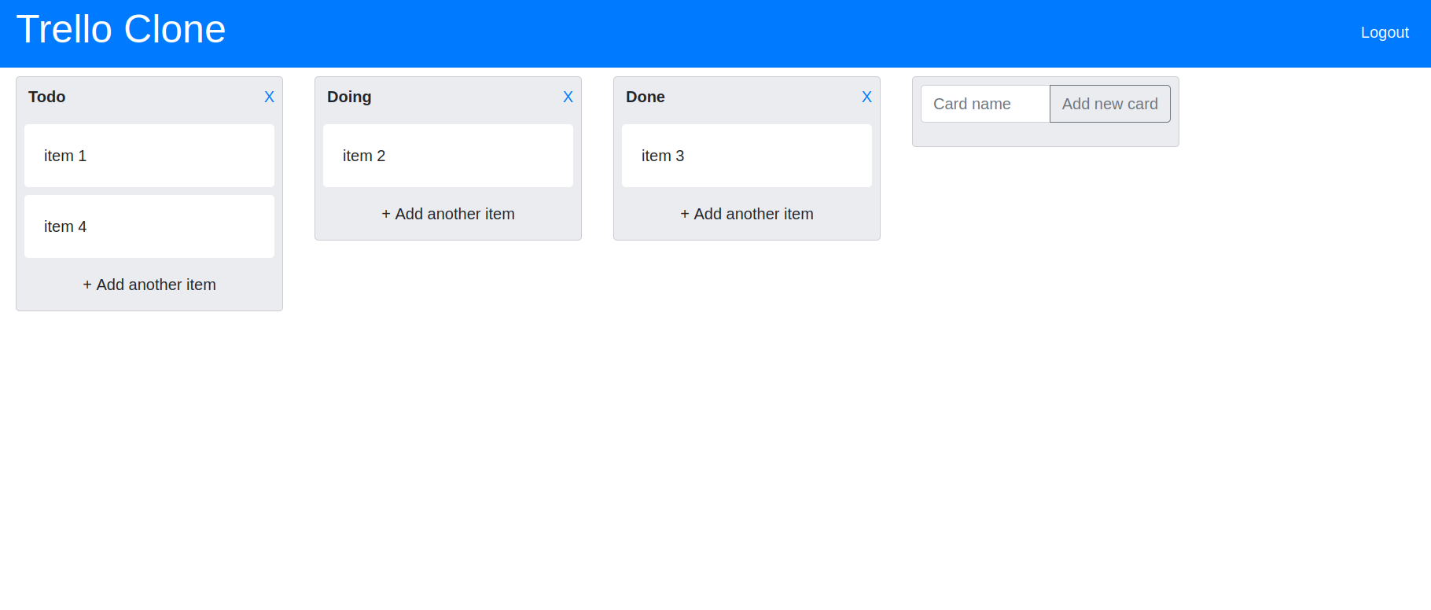1431x610 pixels.
Task: Select the Doing list title
Action: [349, 97]
